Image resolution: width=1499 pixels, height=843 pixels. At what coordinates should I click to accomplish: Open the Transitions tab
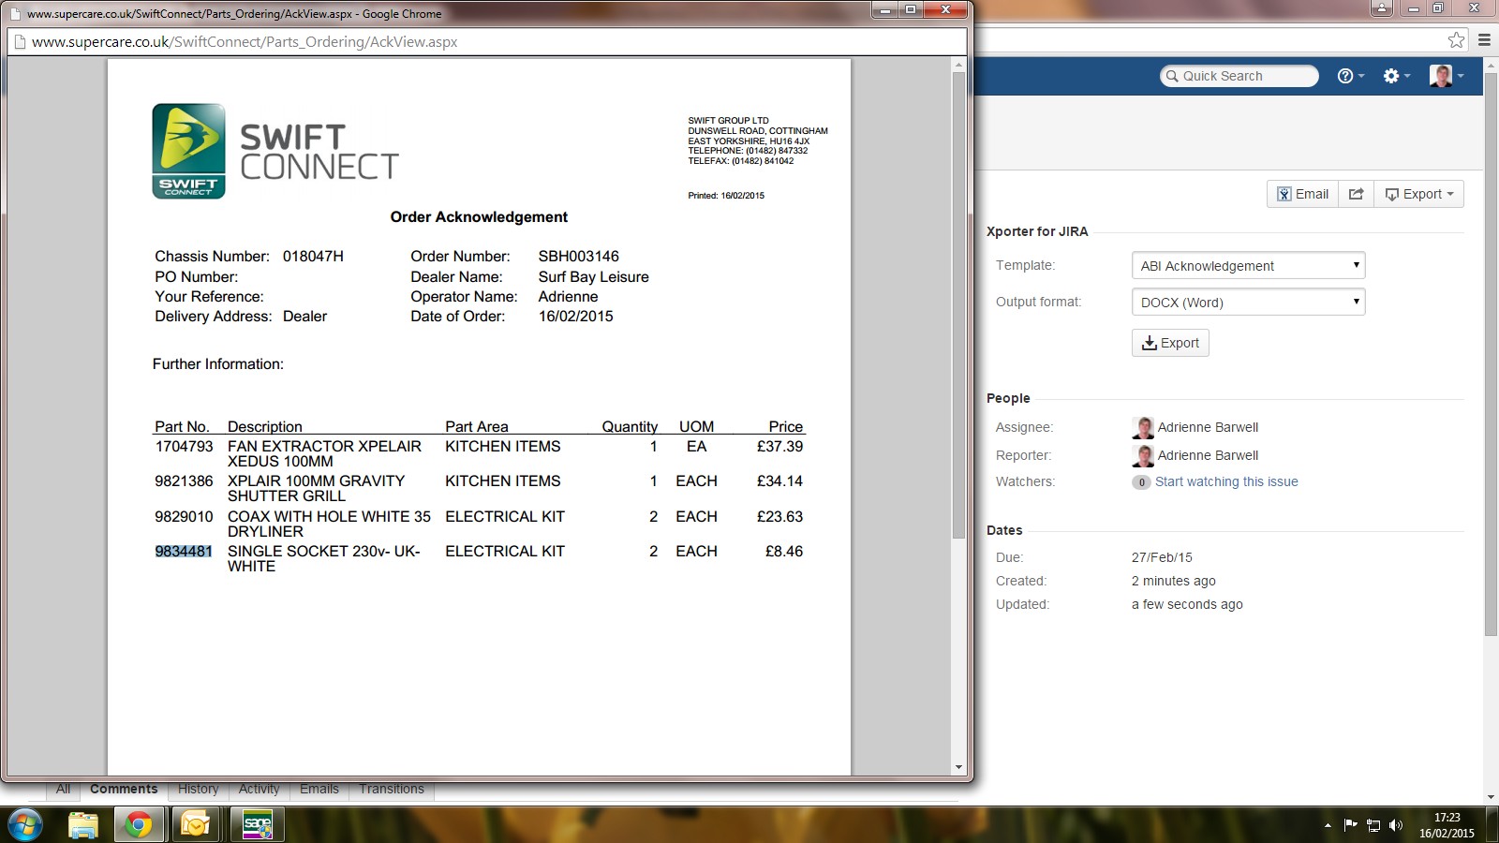392,789
